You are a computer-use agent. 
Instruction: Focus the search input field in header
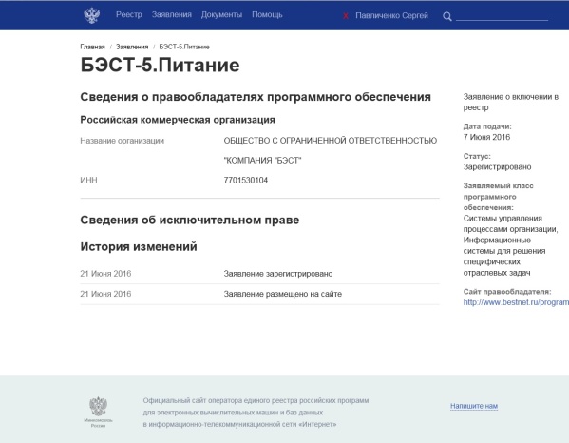pyautogui.click(x=502, y=16)
